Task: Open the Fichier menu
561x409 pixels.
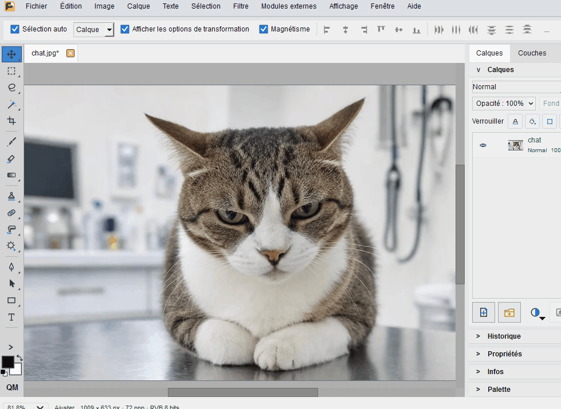Action: 37,6
